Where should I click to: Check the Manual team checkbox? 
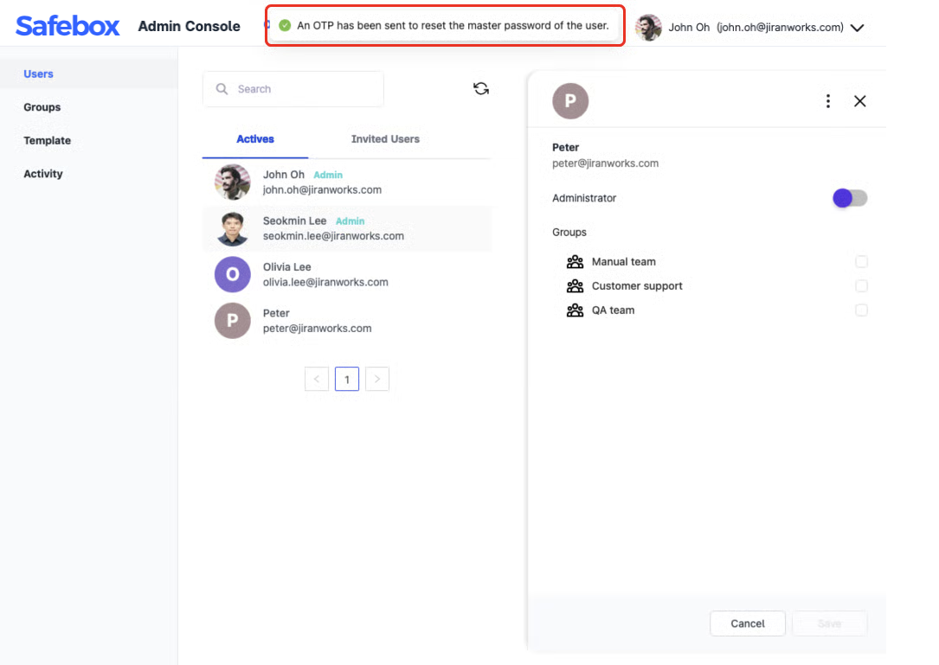[861, 262]
